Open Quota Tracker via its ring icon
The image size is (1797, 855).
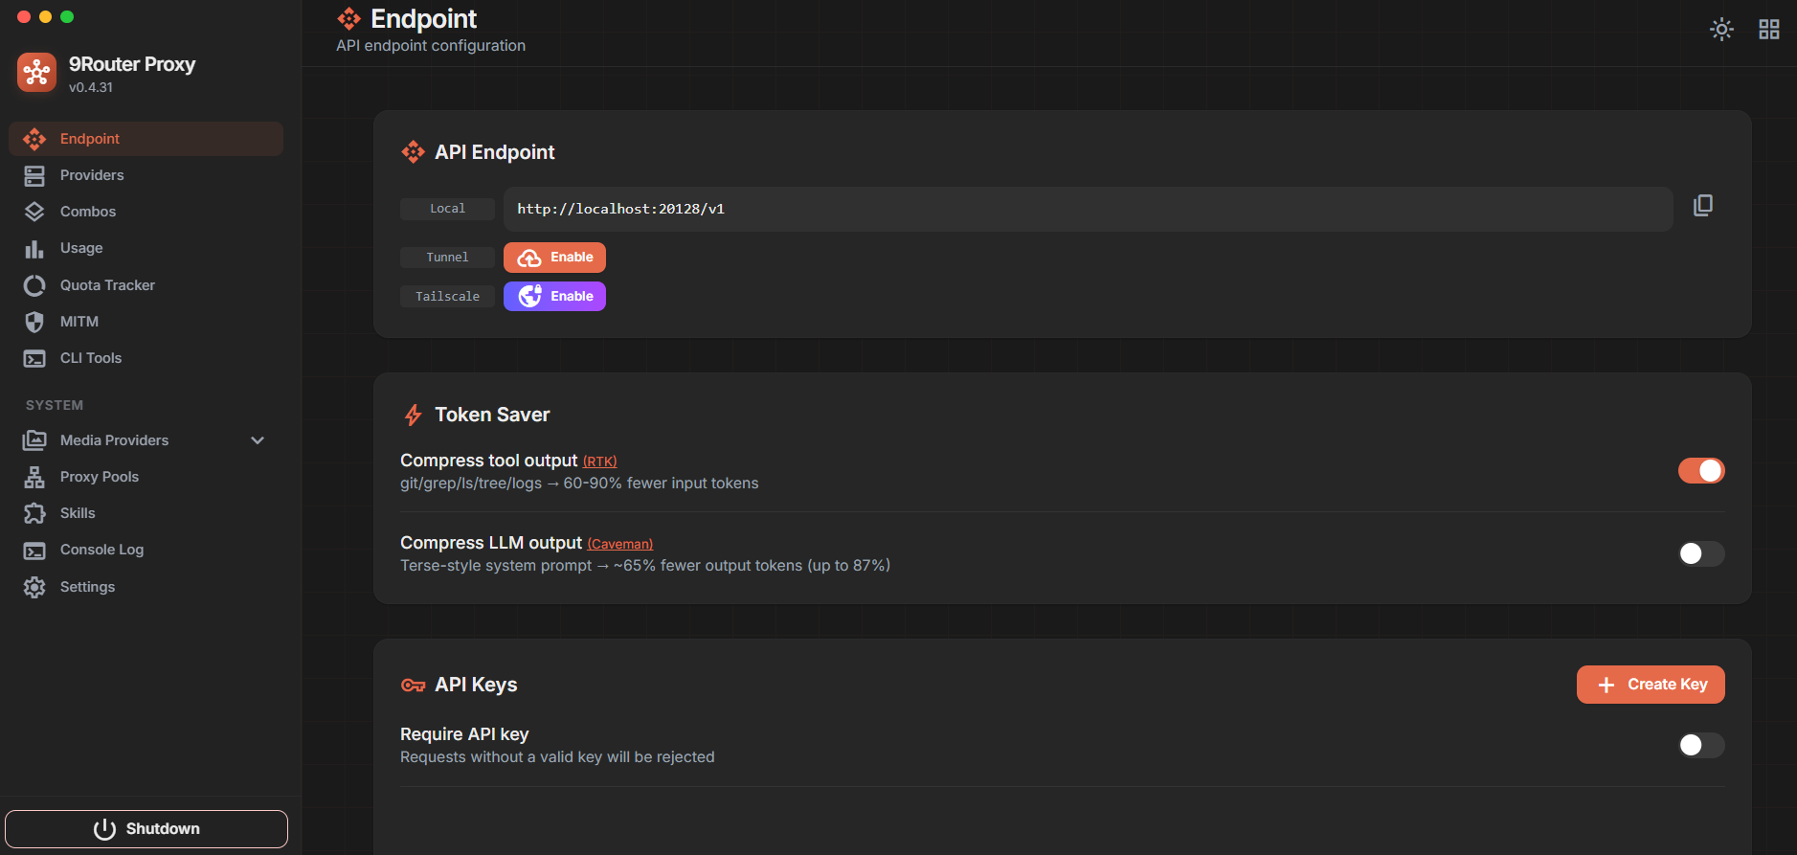tap(34, 285)
